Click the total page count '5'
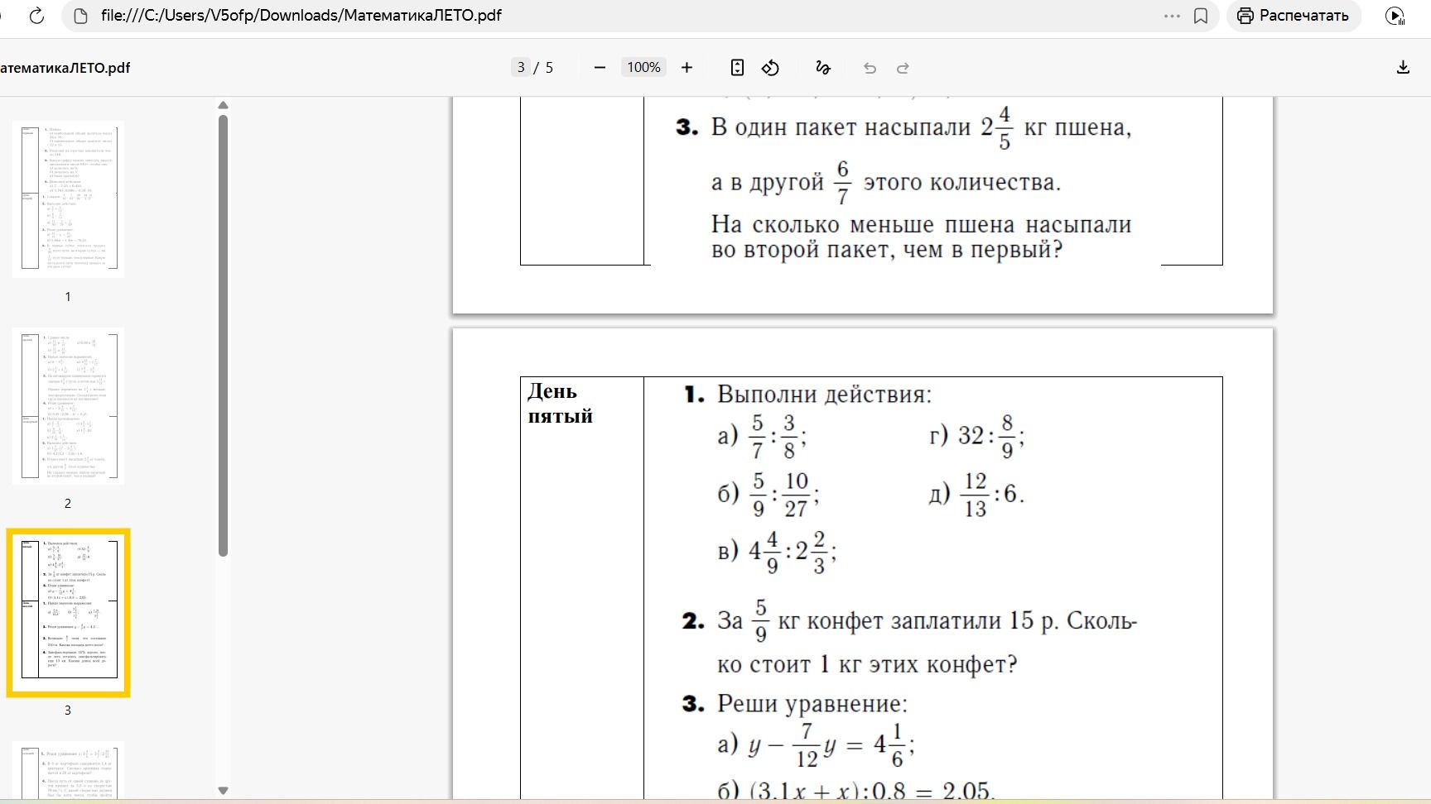Viewport: 1431px width, 804px height. click(549, 68)
